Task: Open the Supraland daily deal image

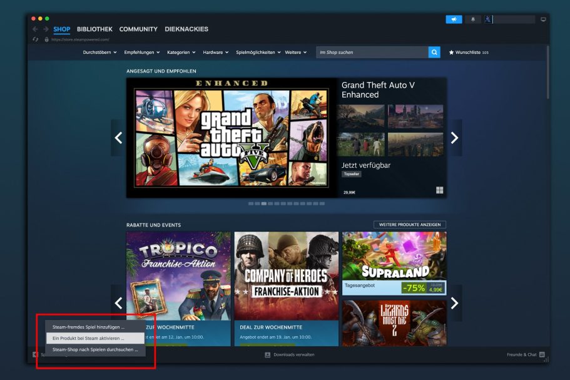Action: pyautogui.click(x=394, y=256)
